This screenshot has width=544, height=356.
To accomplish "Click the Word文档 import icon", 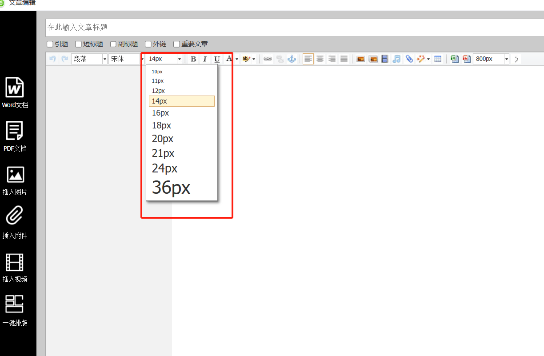I will tap(15, 88).
